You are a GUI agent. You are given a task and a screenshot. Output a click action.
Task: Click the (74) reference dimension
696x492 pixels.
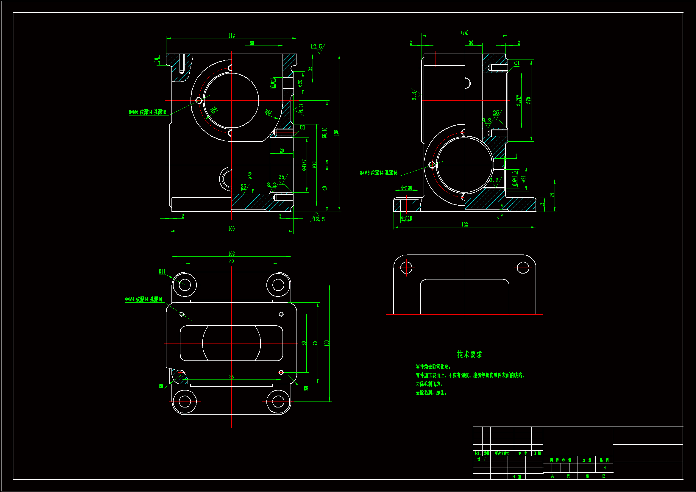tap(464, 32)
